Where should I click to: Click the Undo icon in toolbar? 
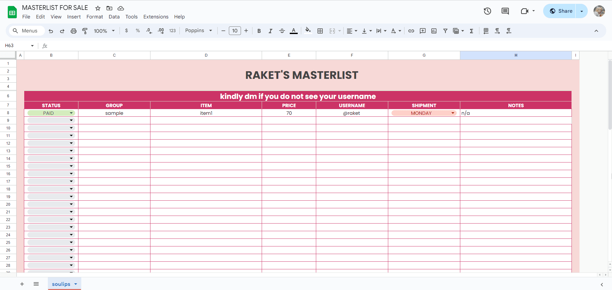(x=51, y=31)
